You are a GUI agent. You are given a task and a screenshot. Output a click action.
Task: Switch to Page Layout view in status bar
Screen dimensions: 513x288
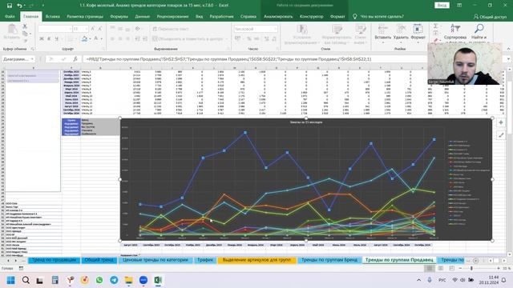coord(441,268)
